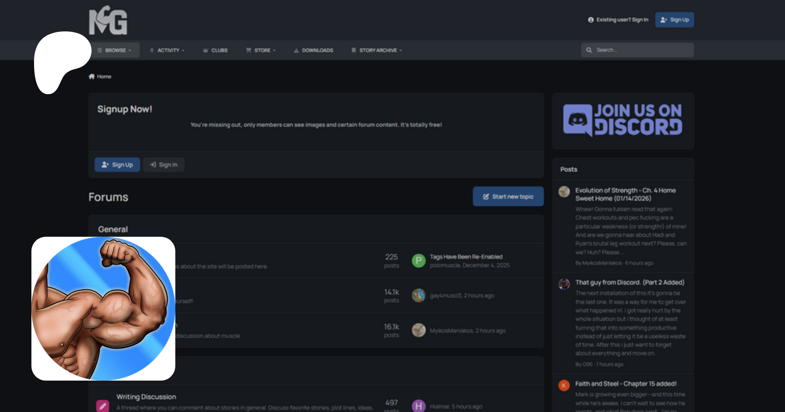Viewport: 785px width, 412px height.
Task: Click the orange K user avatar
Action: pyautogui.click(x=564, y=385)
